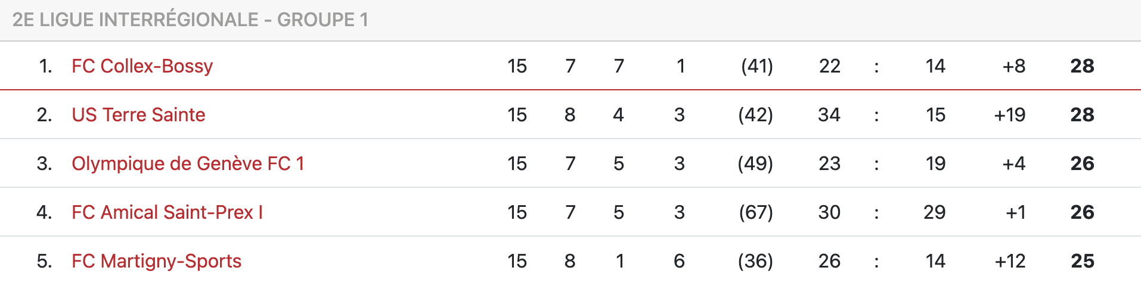Click the +12 goal difference value

[1010, 261]
